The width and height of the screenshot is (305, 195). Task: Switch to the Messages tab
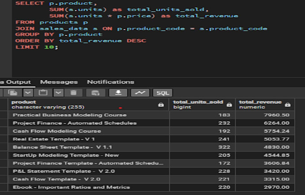[59, 82]
